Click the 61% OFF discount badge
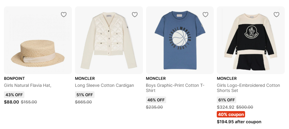Screen dimensions: 289x129 [227, 100]
